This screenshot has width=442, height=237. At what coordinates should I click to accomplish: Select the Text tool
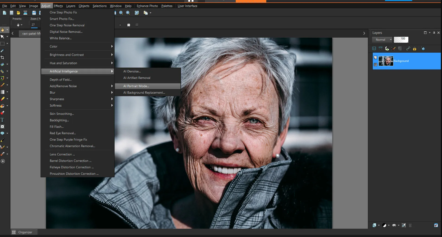point(3,120)
